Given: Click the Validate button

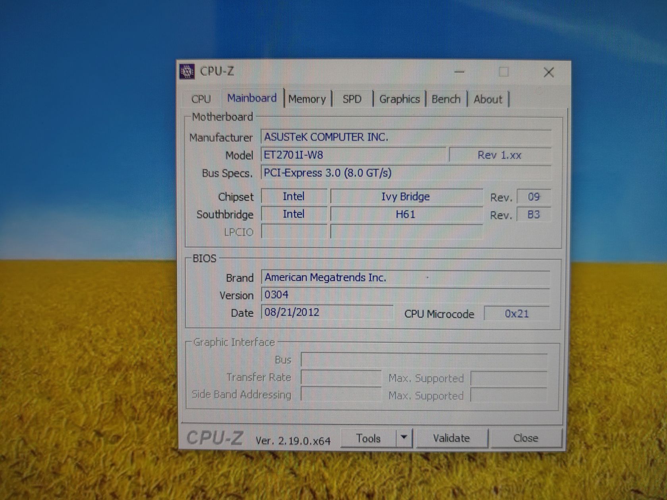Looking at the screenshot, I should tap(451, 438).
